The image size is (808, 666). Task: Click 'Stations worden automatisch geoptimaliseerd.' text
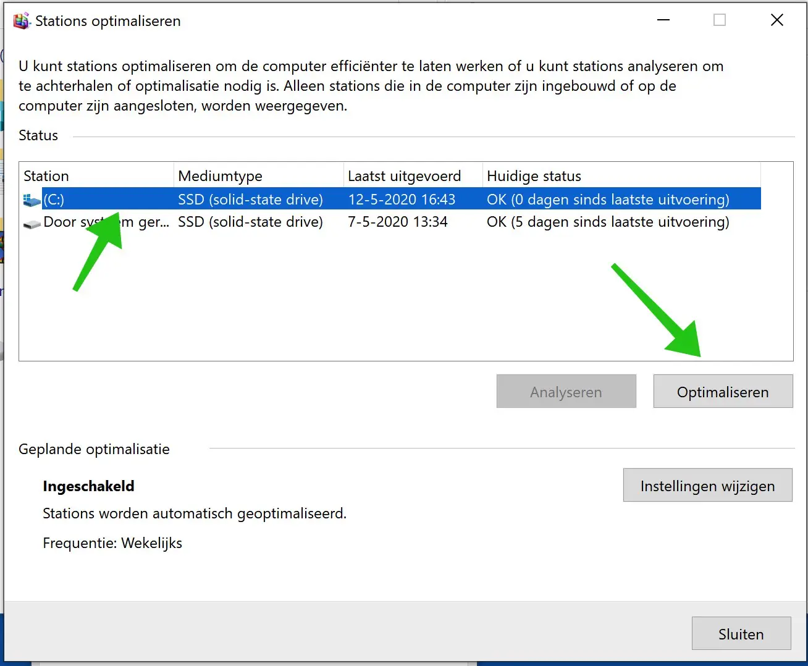(x=195, y=513)
